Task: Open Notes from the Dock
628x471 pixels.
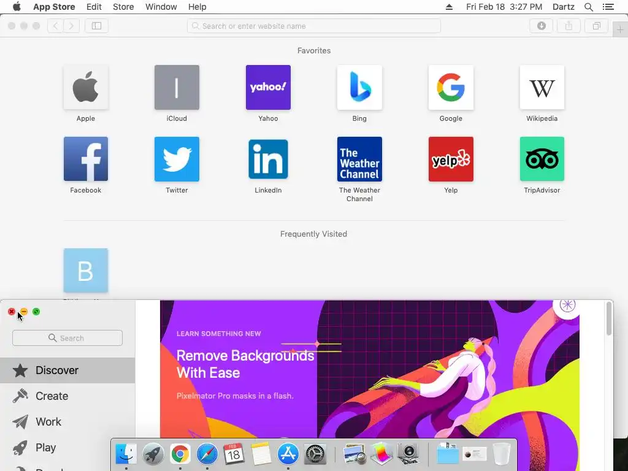Action: tap(261, 454)
